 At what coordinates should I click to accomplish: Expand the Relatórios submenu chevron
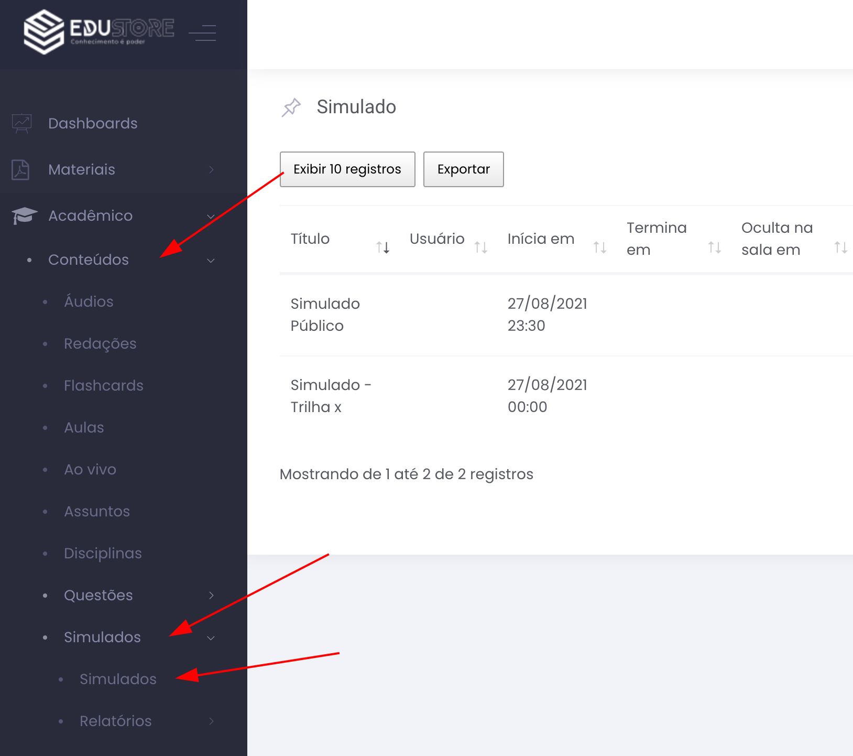[211, 721]
